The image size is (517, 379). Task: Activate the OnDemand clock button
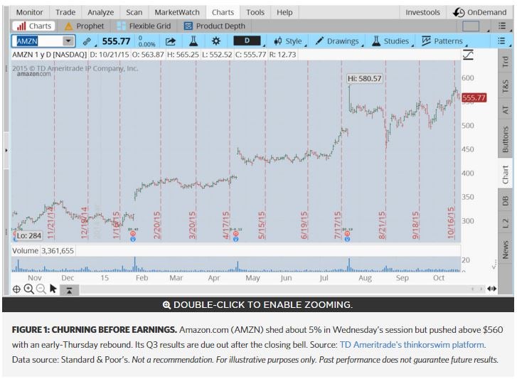(x=479, y=12)
